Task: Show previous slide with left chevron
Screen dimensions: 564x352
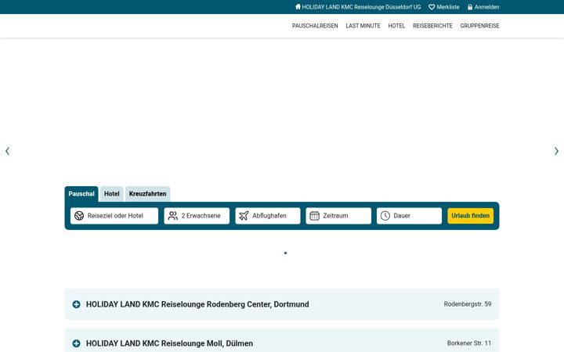Action: (x=8, y=151)
